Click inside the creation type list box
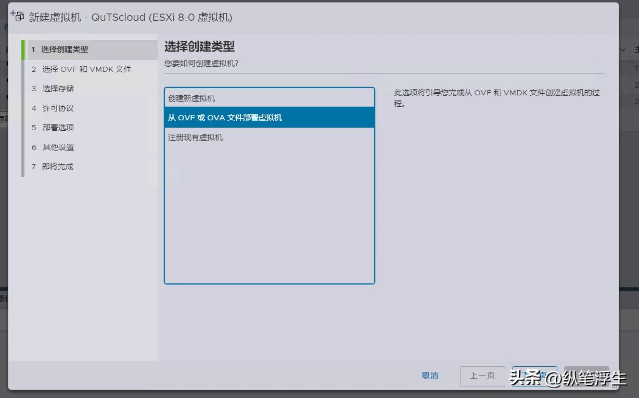 269,208
